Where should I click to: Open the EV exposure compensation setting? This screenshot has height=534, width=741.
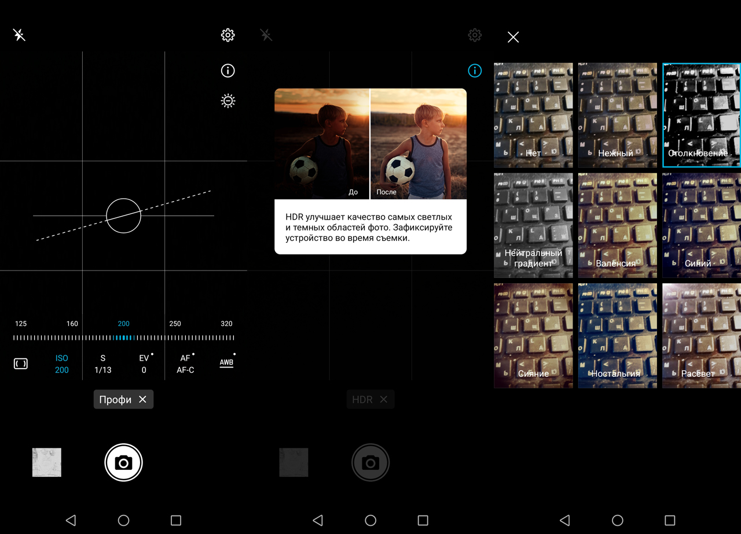tap(144, 364)
